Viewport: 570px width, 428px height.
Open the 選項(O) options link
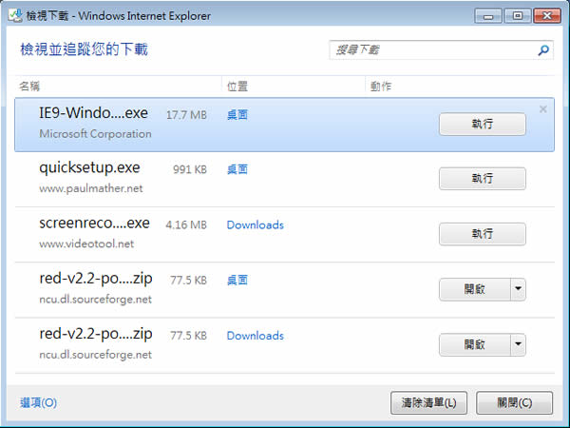coord(38,403)
